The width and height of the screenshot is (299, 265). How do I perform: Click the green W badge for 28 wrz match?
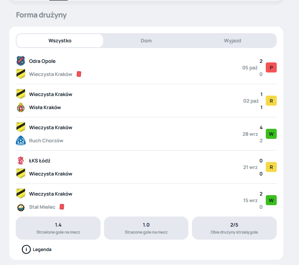271,134
